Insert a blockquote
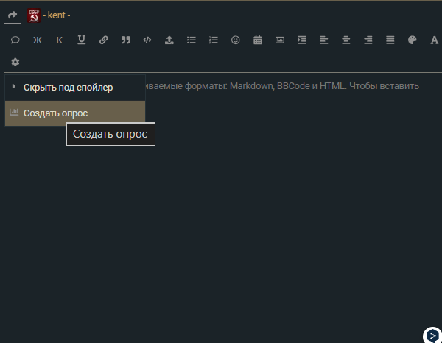 tap(125, 40)
